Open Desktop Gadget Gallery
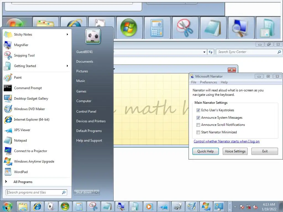The height and width of the screenshot is (212, 283). 37,99
